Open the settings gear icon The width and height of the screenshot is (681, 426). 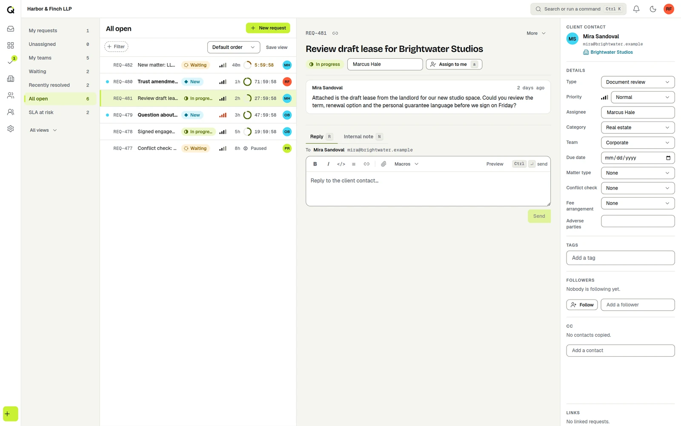11,129
